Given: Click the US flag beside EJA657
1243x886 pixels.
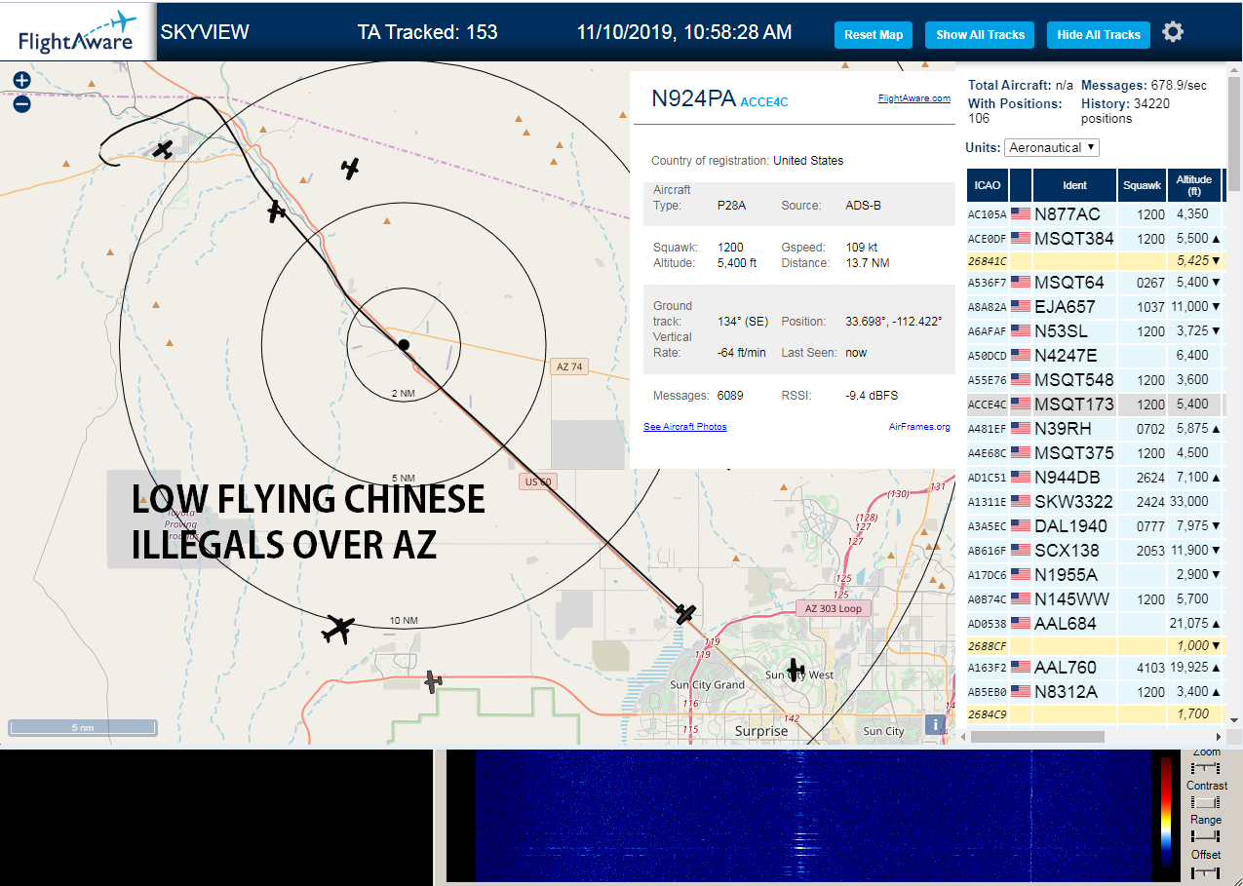Looking at the screenshot, I should point(1021,306).
